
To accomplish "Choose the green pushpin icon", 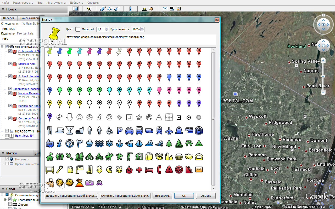I will click(70, 51).
